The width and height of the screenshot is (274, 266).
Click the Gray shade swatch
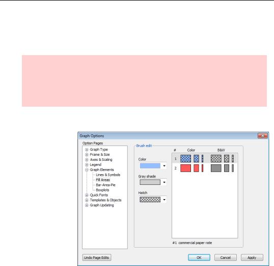[150, 182]
